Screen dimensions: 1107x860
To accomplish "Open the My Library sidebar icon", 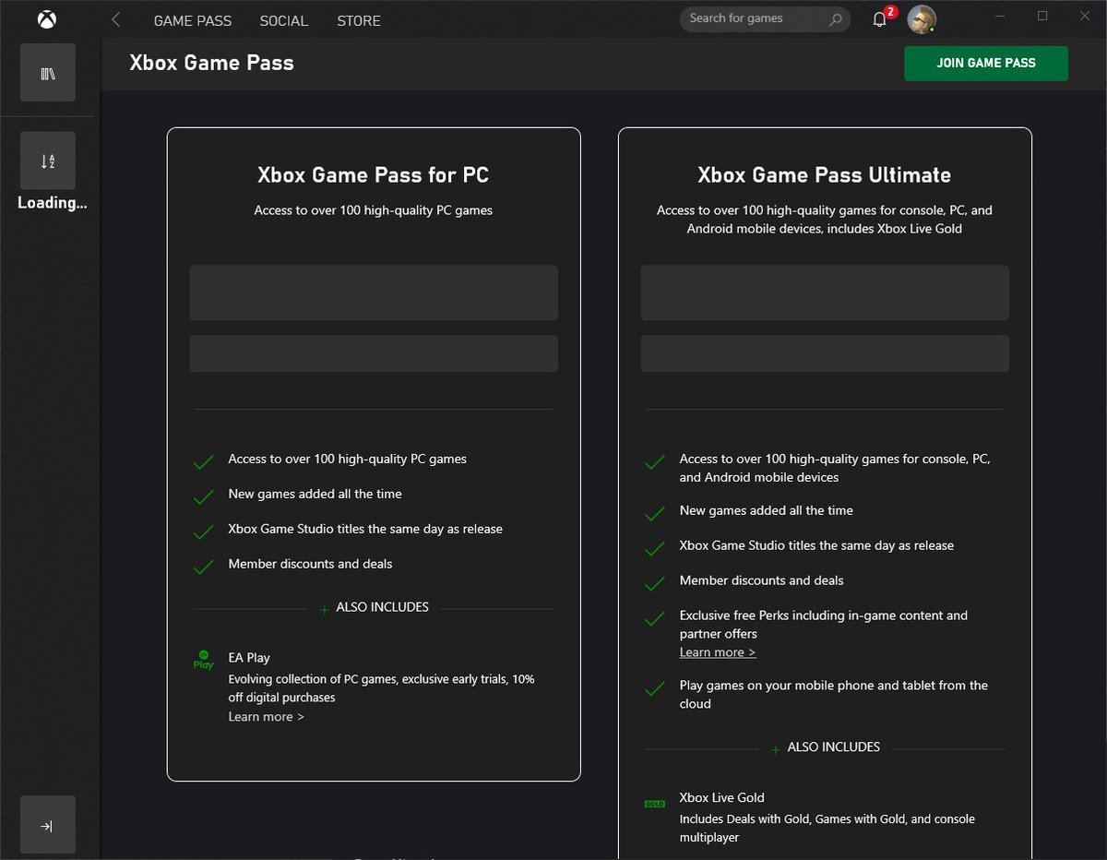I will point(48,72).
